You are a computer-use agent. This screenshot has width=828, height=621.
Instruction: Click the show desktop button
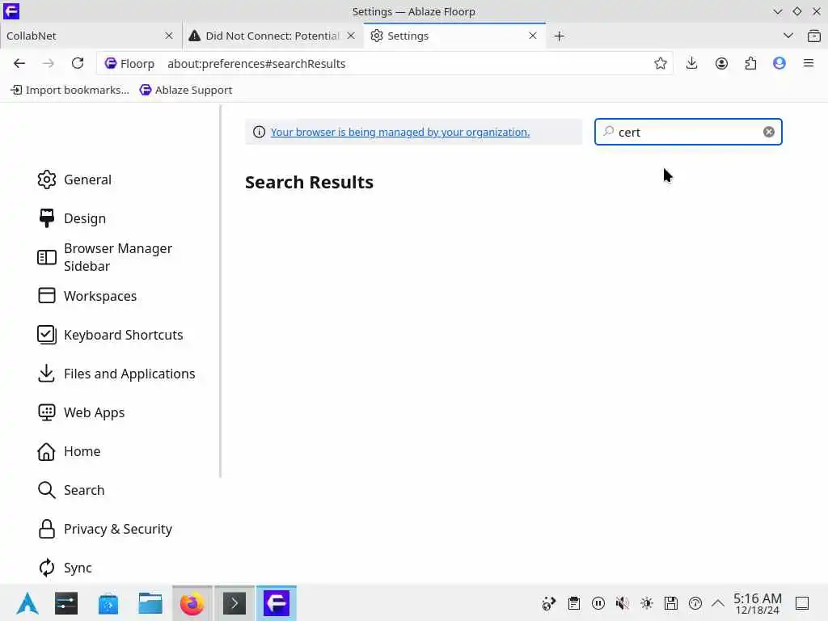pos(802,603)
